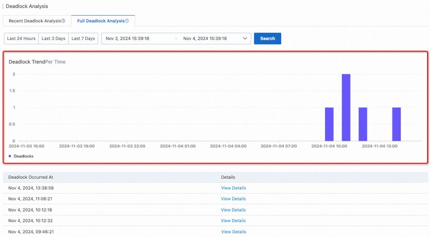Screen dimensions: 430x237
Task: Click the chart bar nearest 2024-11-04 10:00
Action: point(329,124)
